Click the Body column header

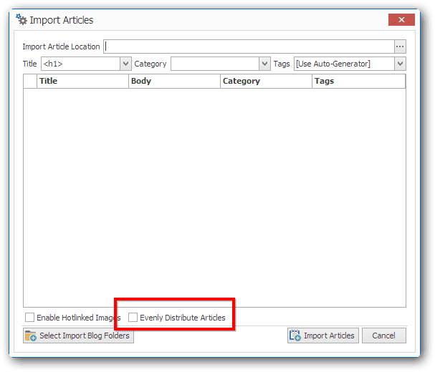(174, 81)
